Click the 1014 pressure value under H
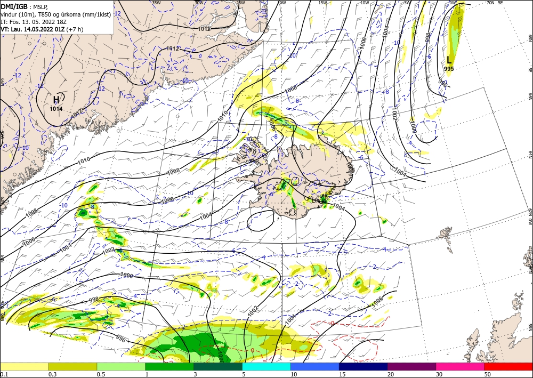 pos(56,109)
